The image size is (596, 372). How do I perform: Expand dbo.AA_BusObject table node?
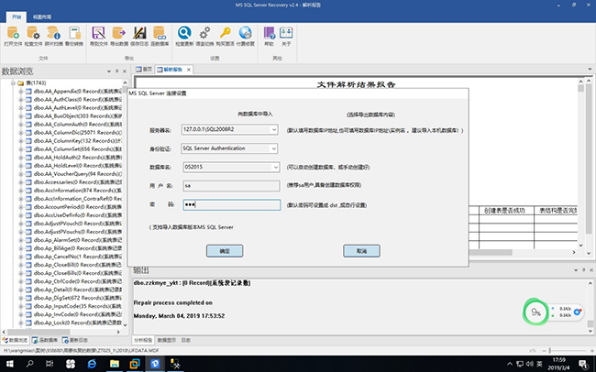tap(21, 115)
